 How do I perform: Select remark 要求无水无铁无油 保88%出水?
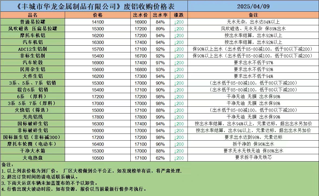point(253,151)
